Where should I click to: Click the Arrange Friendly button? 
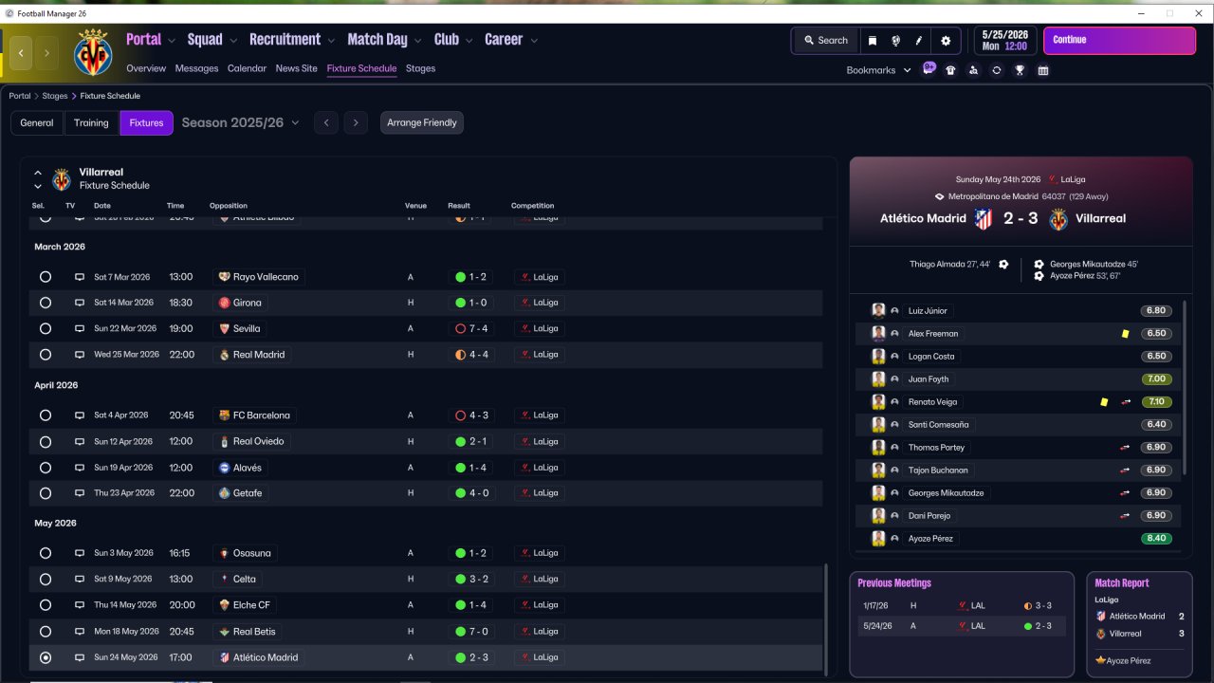pos(422,122)
